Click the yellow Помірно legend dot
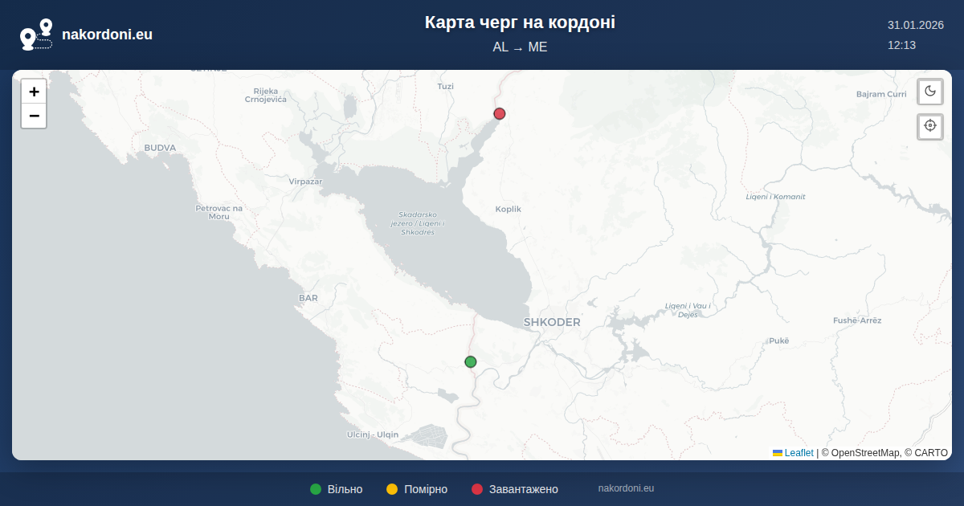Screen dimensions: 964x506 pyautogui.click(x=392, y=489)
